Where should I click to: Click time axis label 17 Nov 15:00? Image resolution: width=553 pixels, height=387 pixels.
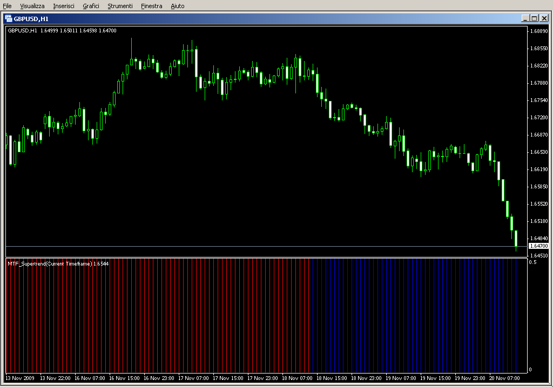click(x=228, y=378)
